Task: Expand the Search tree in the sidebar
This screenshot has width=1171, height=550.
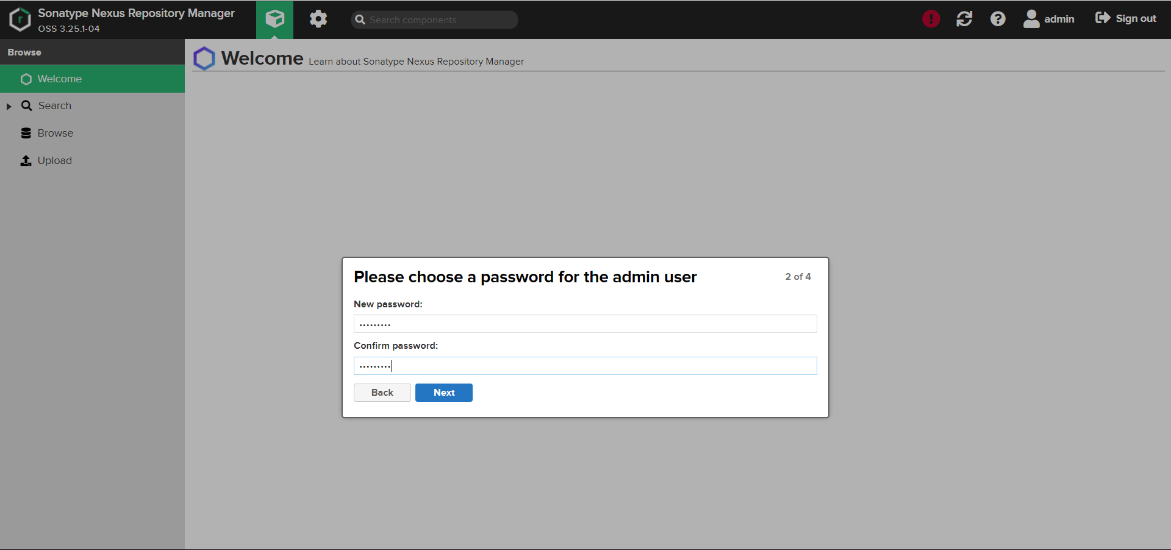Action: click(9, 106)
